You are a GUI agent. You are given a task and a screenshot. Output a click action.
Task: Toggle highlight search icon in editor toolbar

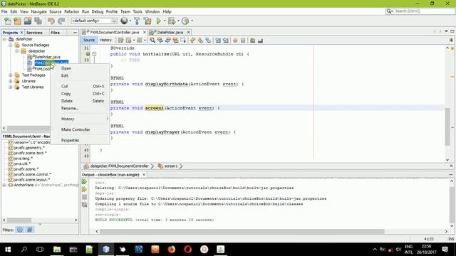point(175,41)
